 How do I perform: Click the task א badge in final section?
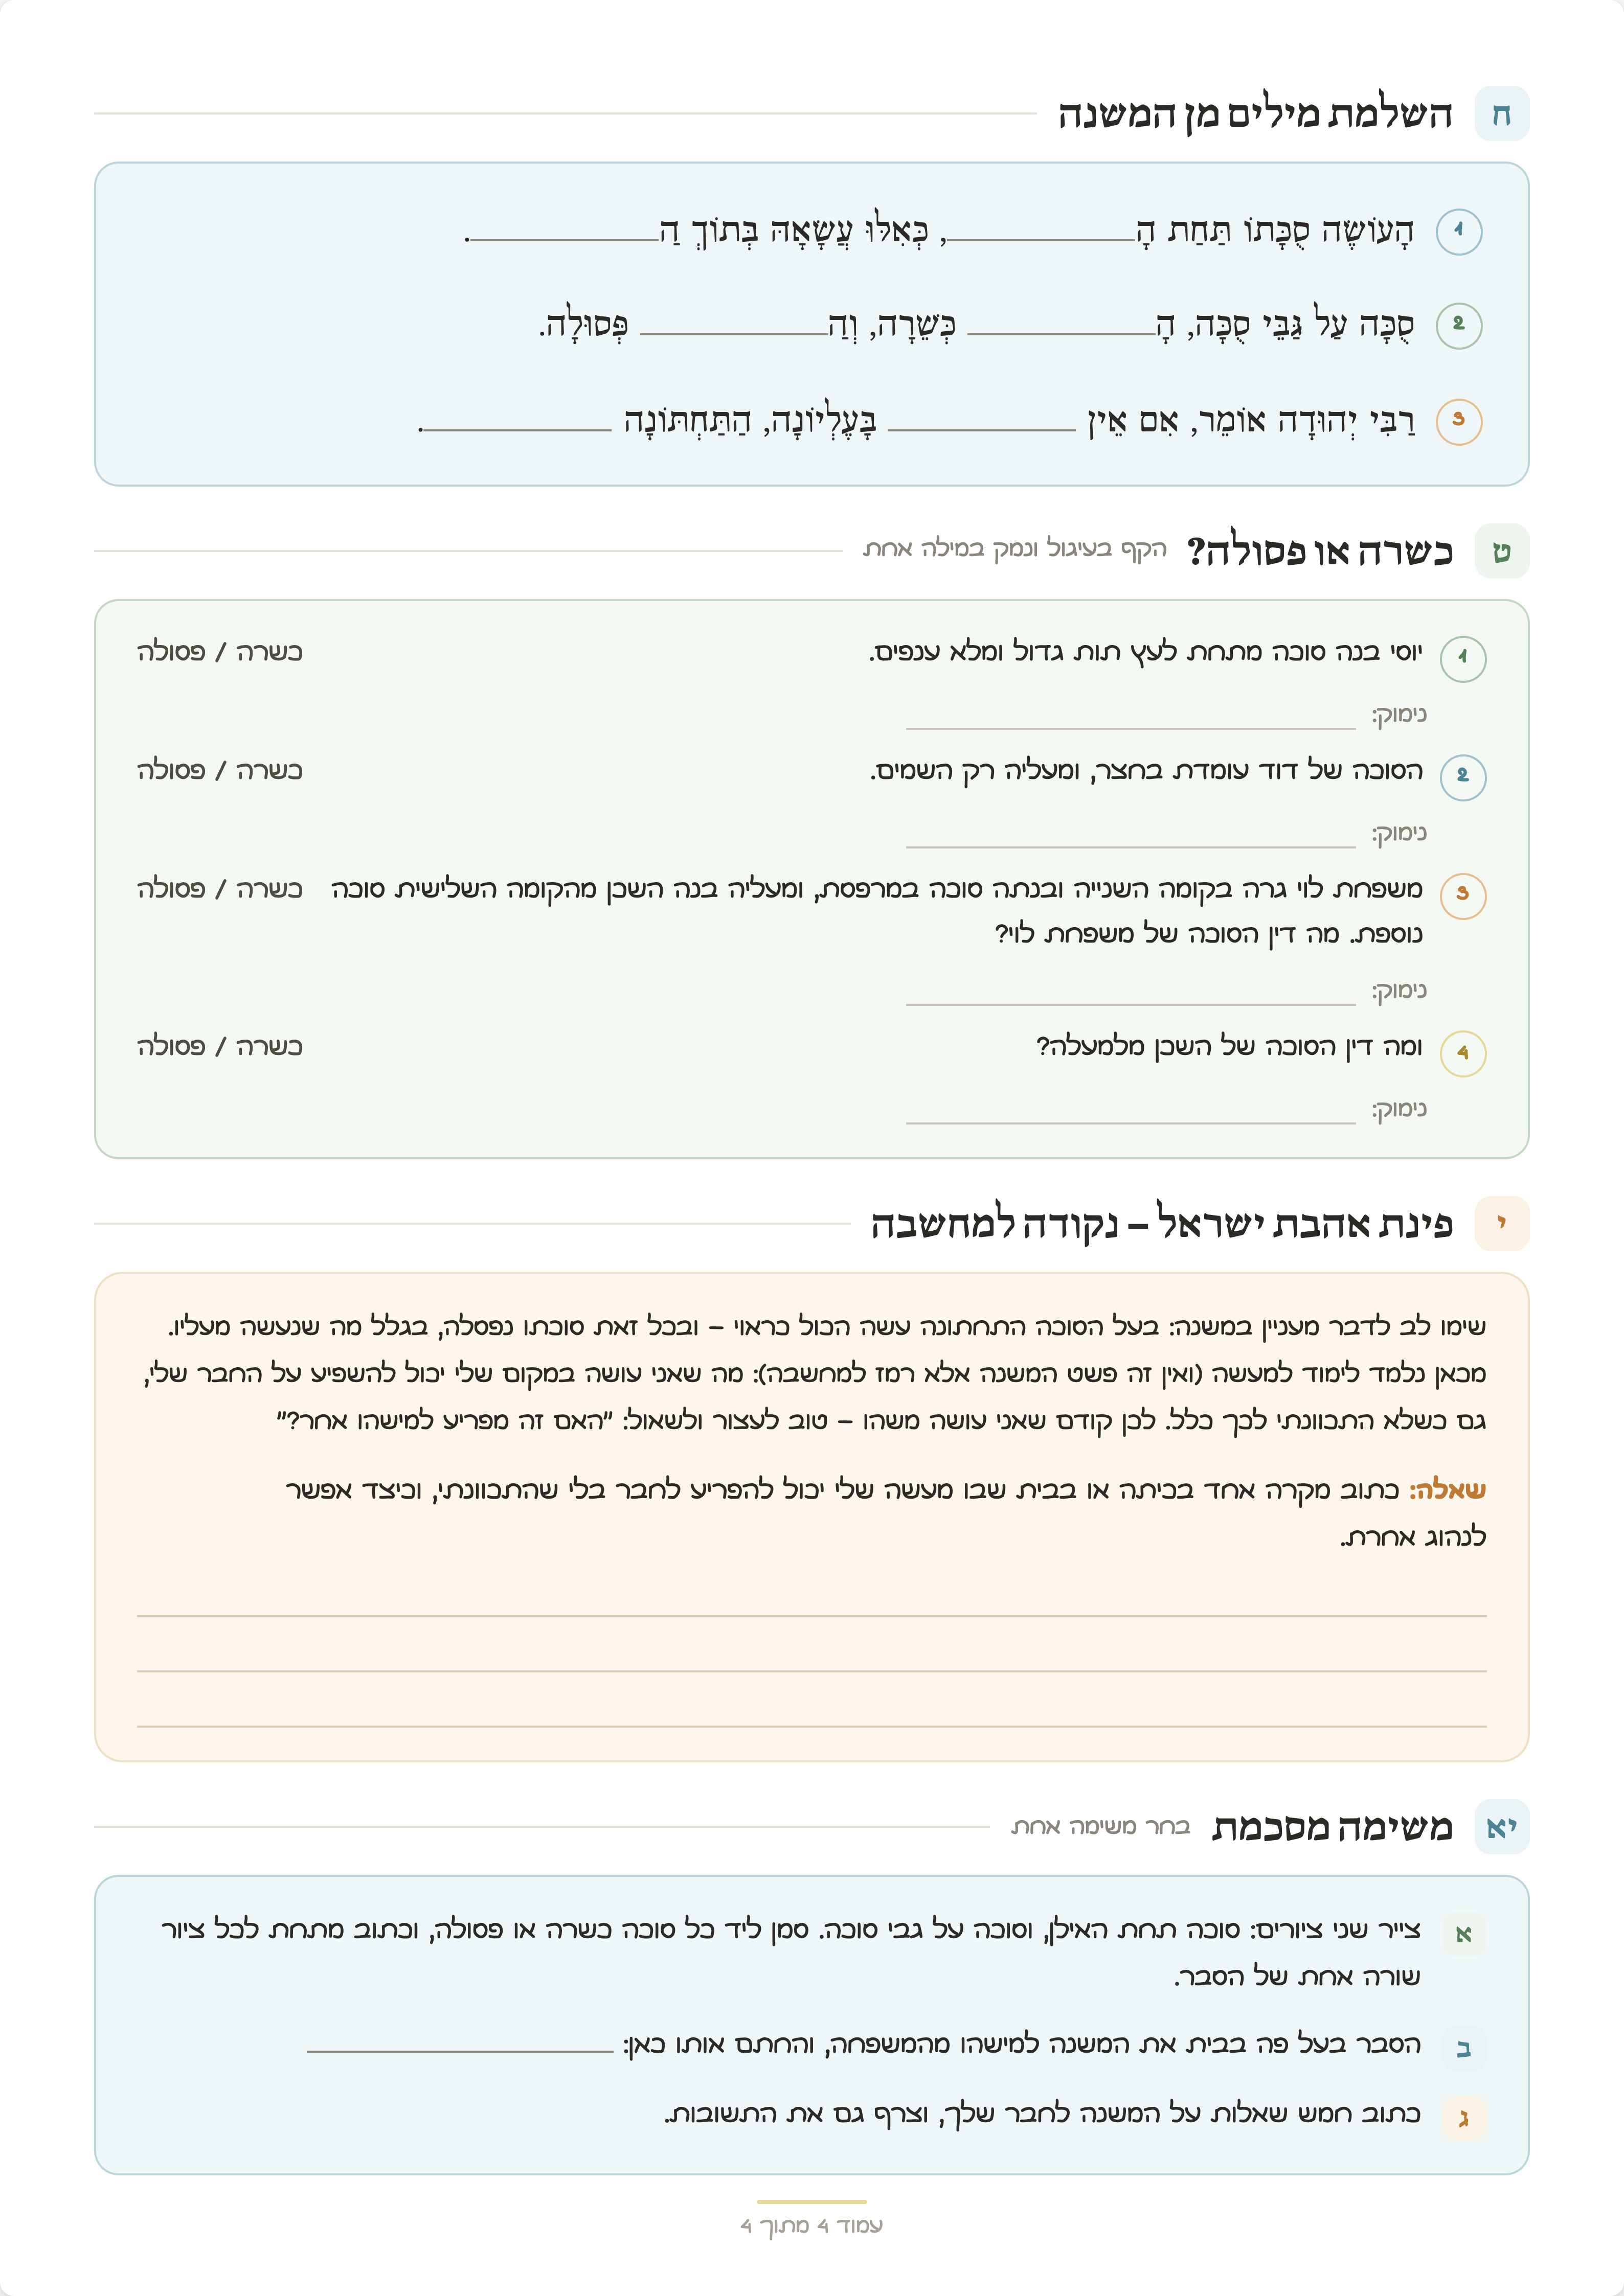[x=1464, y=1934]
